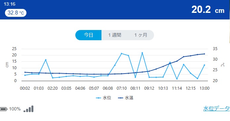Viewport: 230px width, 121px height.
Task: Click the 06:08 axis label
Action: [x=108, y=88]
